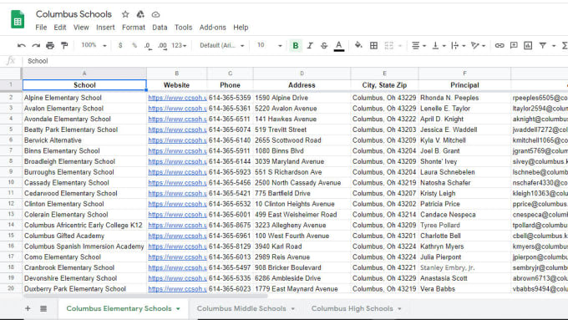Click the Move to Drive icon
Viewport: 568px width, 320px height.
click(x=140, y=14)
